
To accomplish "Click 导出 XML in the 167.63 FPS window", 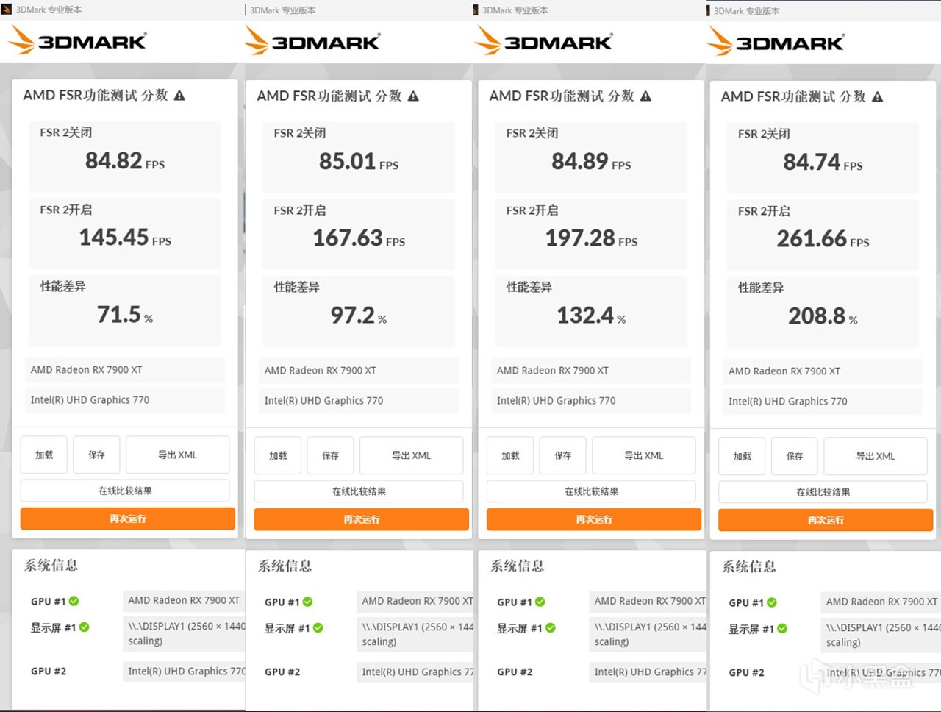I will tap(411, 455).
